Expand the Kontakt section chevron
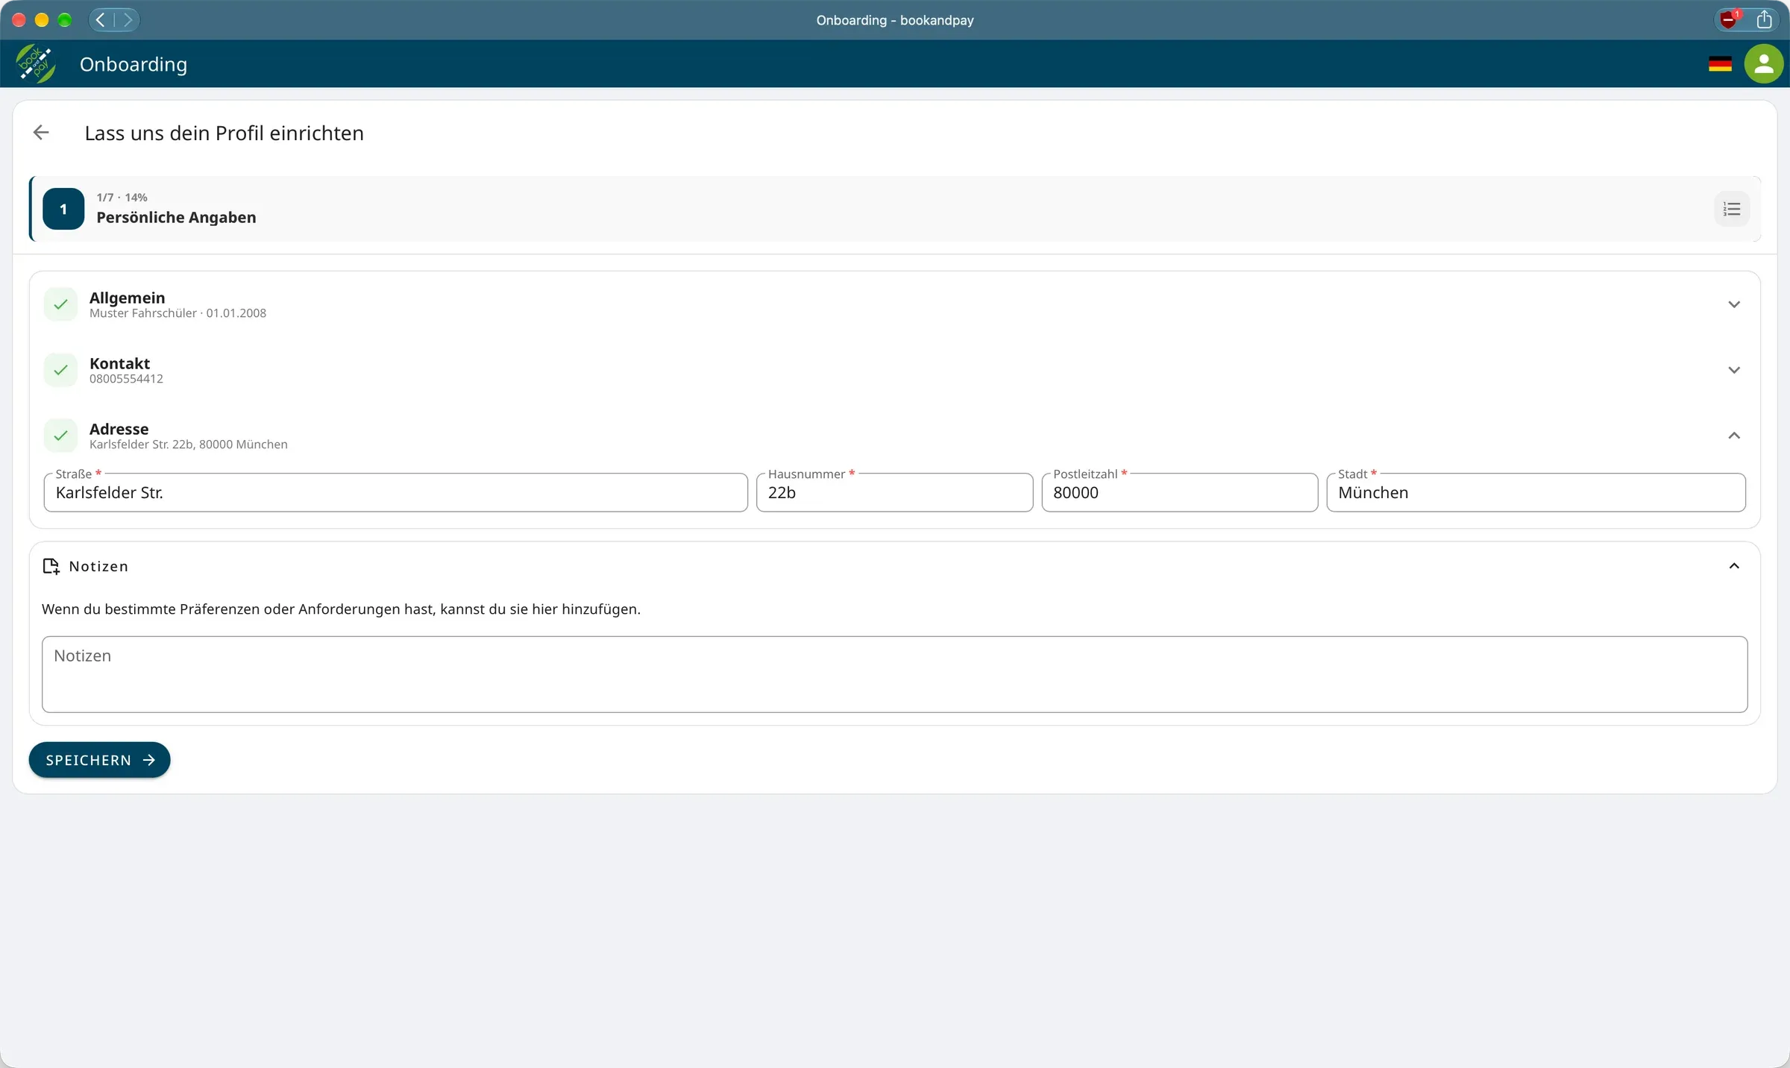 (1734, 370)
